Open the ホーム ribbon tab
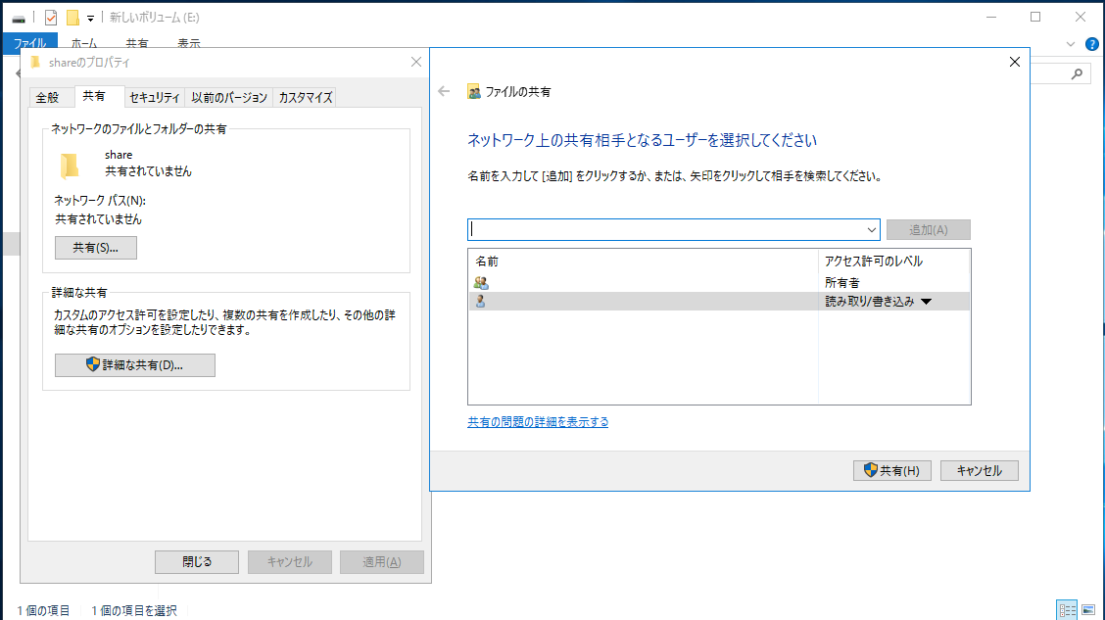This screenshot has width=1105, height=620. click(x=84, y=44)
